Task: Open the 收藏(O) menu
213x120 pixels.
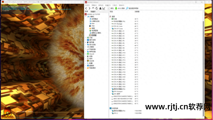Action: point(108,5)
